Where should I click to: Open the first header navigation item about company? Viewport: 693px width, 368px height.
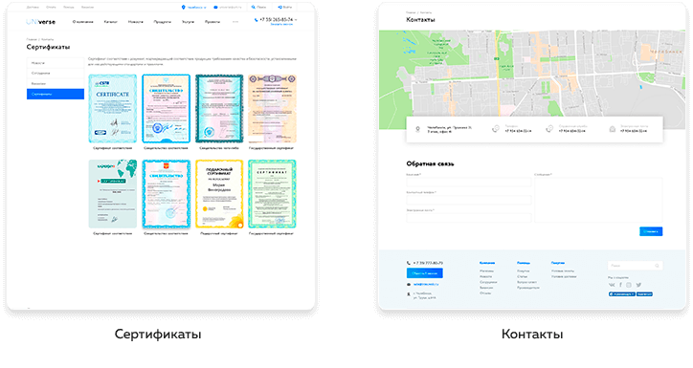(x=82, y=22)
